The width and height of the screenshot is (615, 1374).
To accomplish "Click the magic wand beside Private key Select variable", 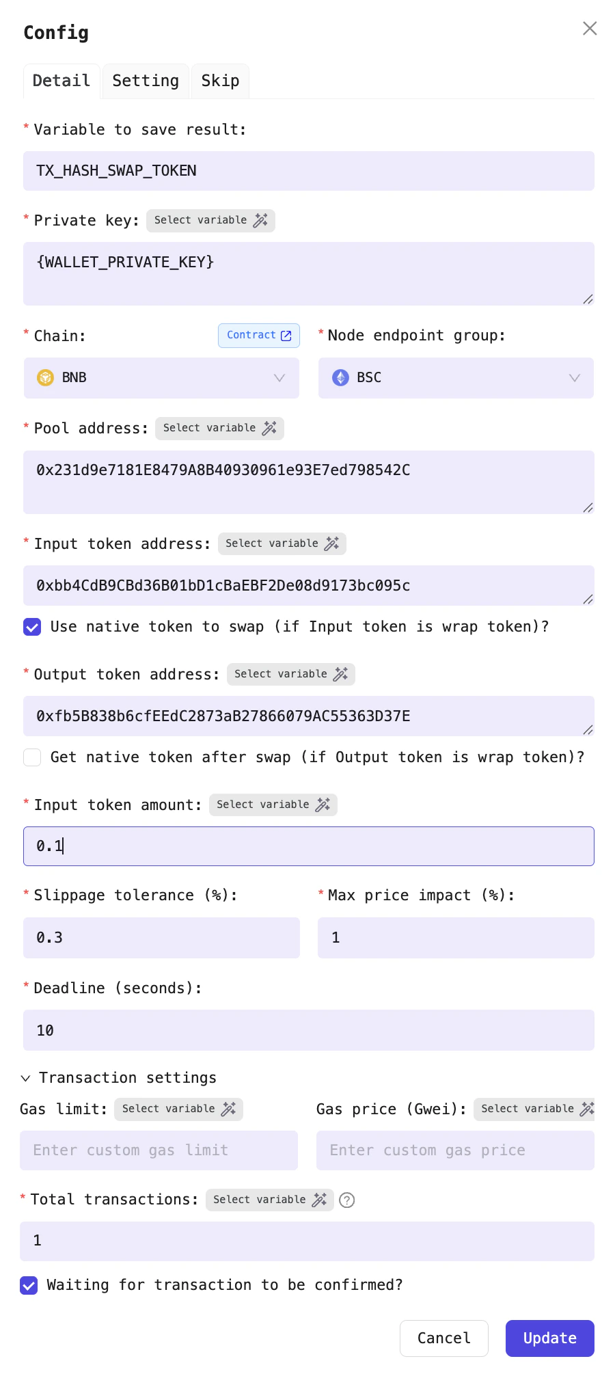I will point(260,220).
